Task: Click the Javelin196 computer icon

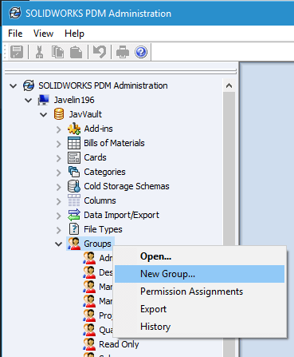Action: pos(44,100)
